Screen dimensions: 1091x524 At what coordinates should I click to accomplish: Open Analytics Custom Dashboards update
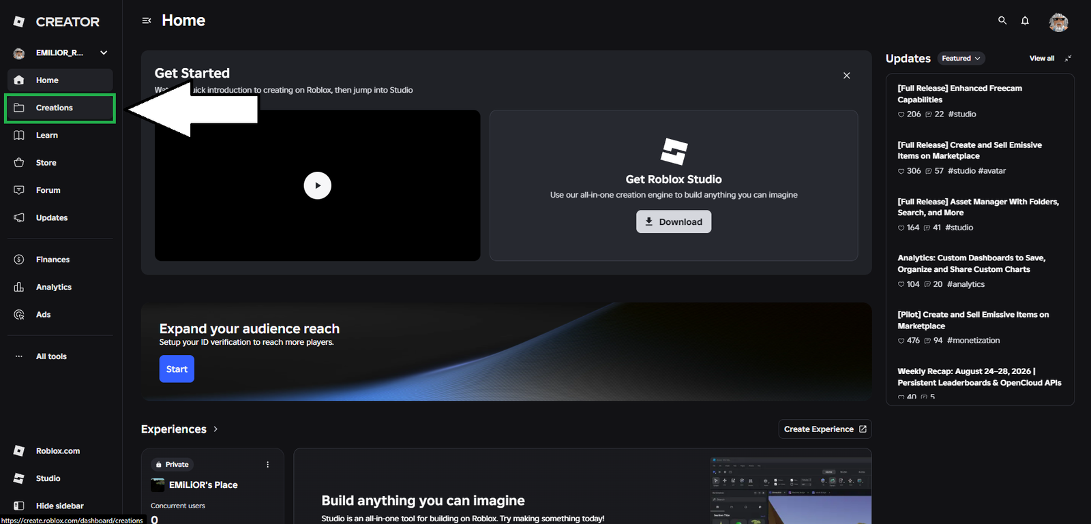coord(971,264)
